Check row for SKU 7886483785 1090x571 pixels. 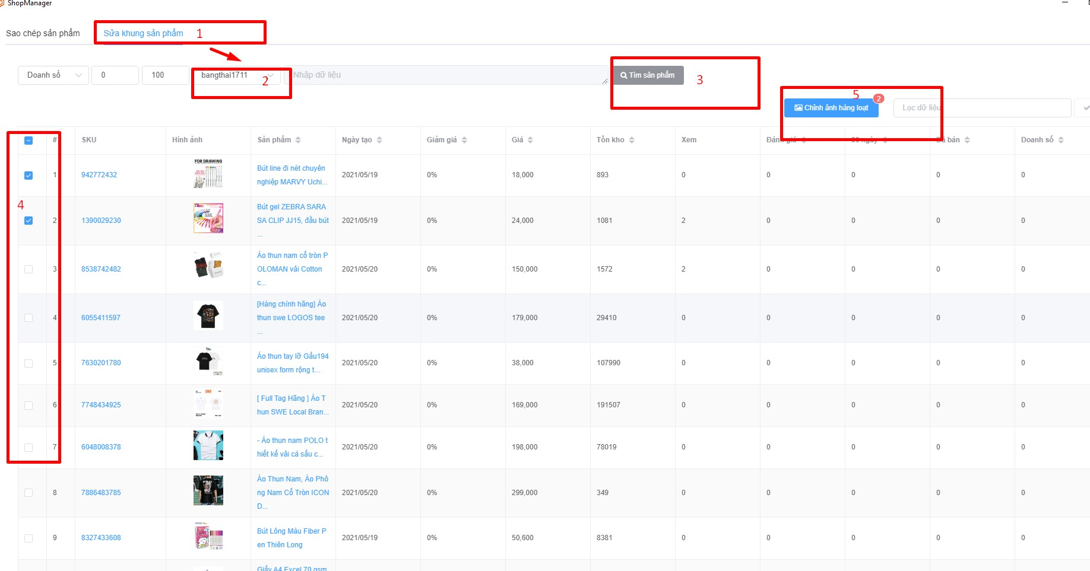click(x=28, y=493)
